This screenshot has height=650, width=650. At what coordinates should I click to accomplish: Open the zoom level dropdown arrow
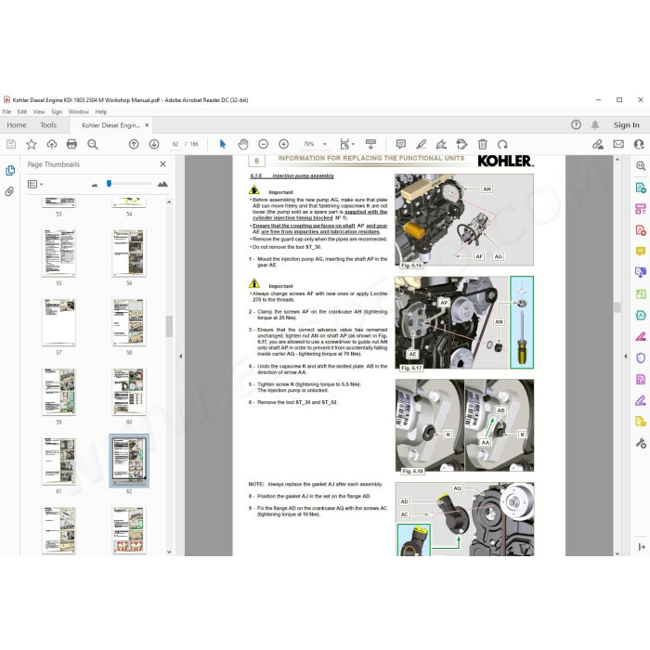pos(325,144)
